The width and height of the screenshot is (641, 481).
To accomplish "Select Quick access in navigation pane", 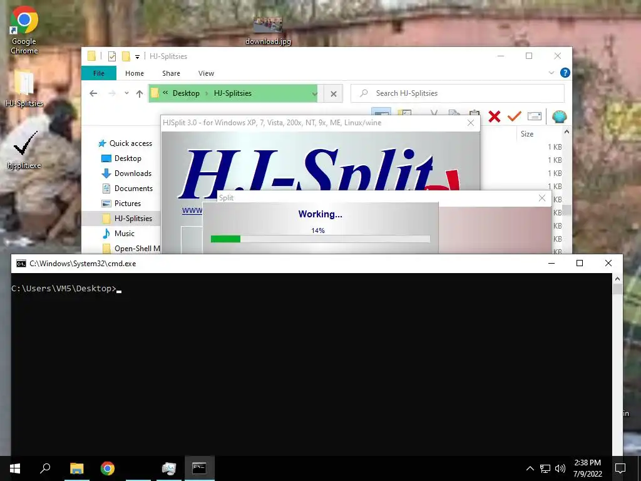I will pyautogui.click(x=125, y=143).
